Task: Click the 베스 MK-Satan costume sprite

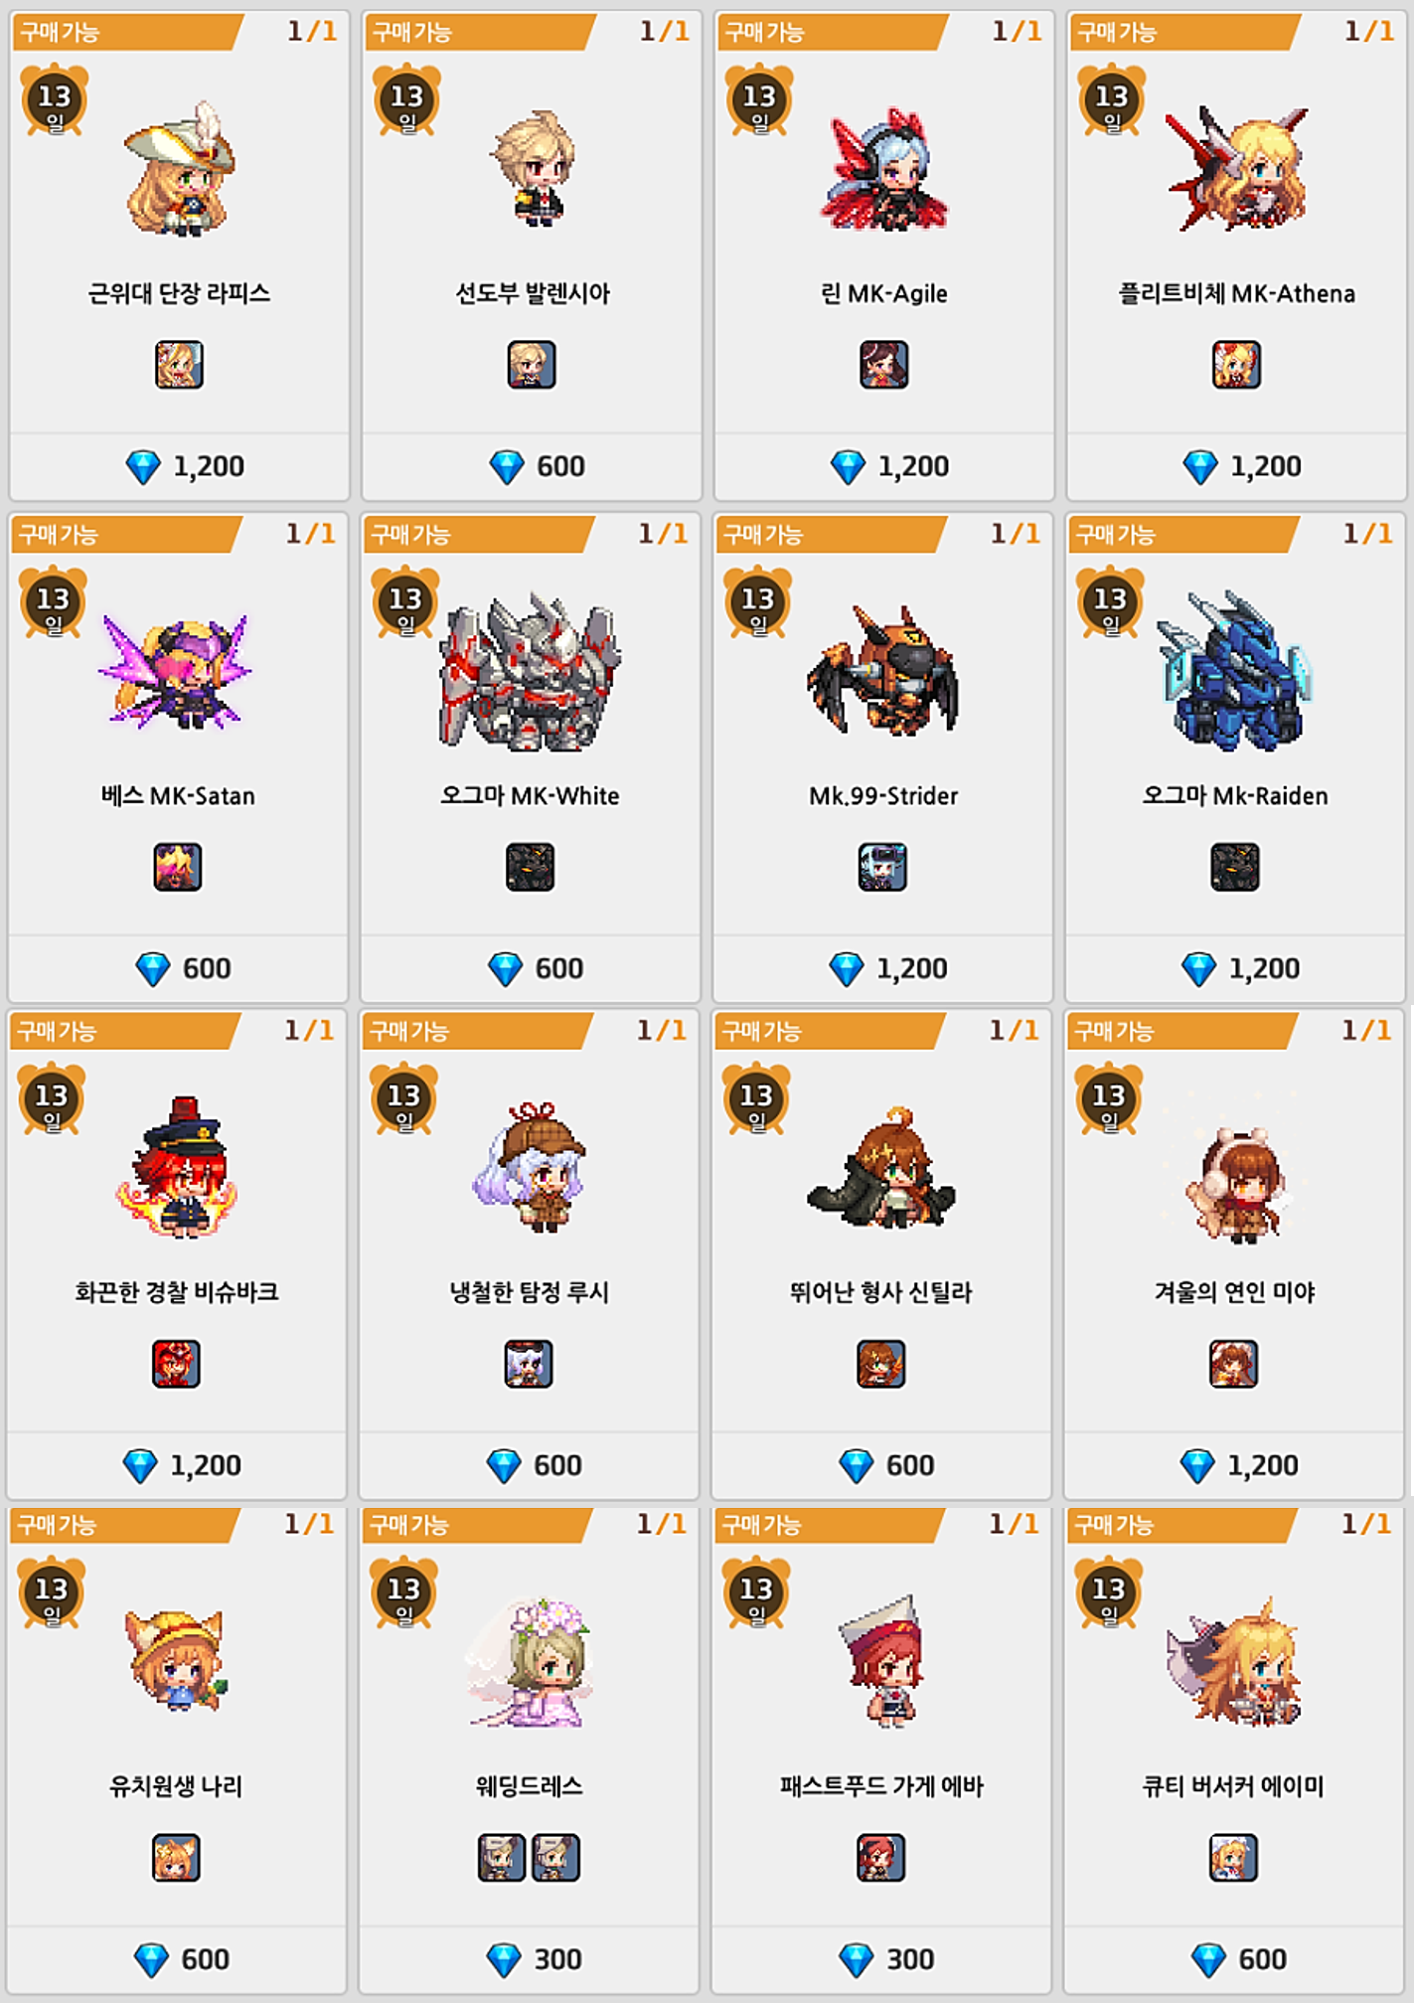Action: pos(176,672)
